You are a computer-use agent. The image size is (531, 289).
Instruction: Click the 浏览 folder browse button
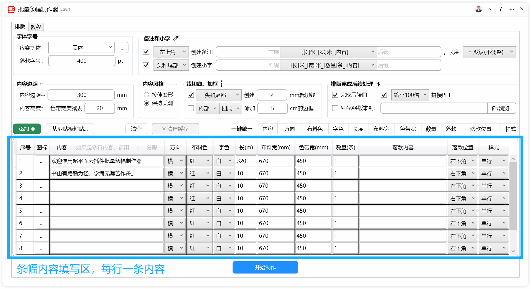[x=502, y=108]
